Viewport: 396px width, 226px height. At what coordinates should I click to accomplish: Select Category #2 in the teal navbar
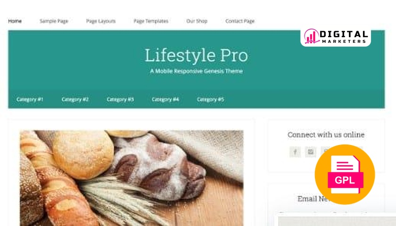75,99
